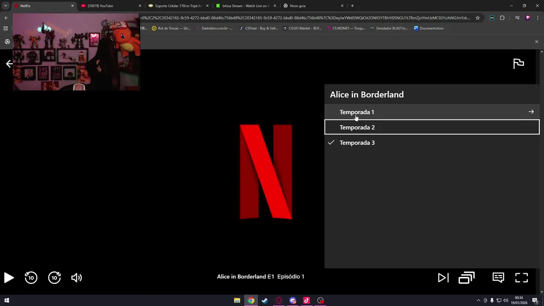Open the Chrome three-dot menu
This screenshot has height=306, width=544.
pyautogui.click(x=538, y=18)
